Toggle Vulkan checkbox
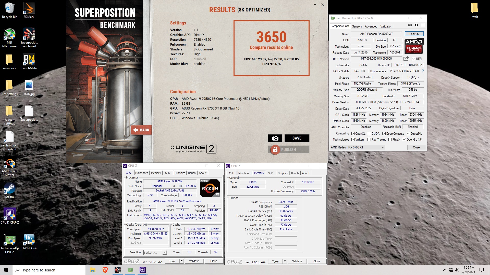Screen dimensions: 490x275 pyautogui.click(x=353, y=140)
